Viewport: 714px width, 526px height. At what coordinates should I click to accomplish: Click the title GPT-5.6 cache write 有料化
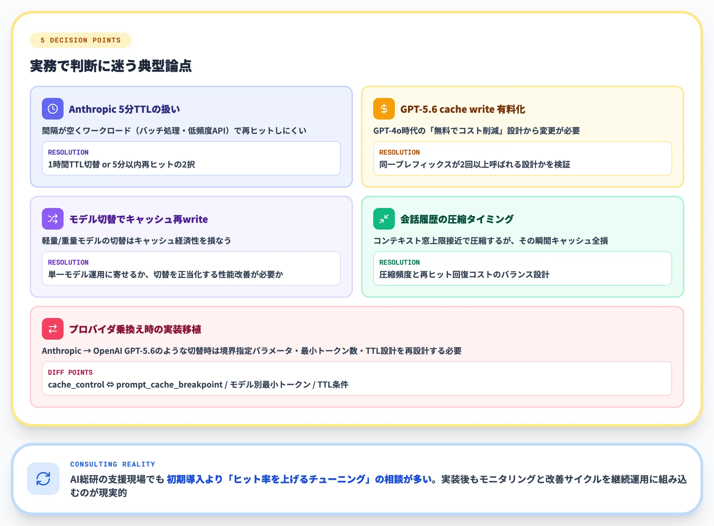point(463,109)
